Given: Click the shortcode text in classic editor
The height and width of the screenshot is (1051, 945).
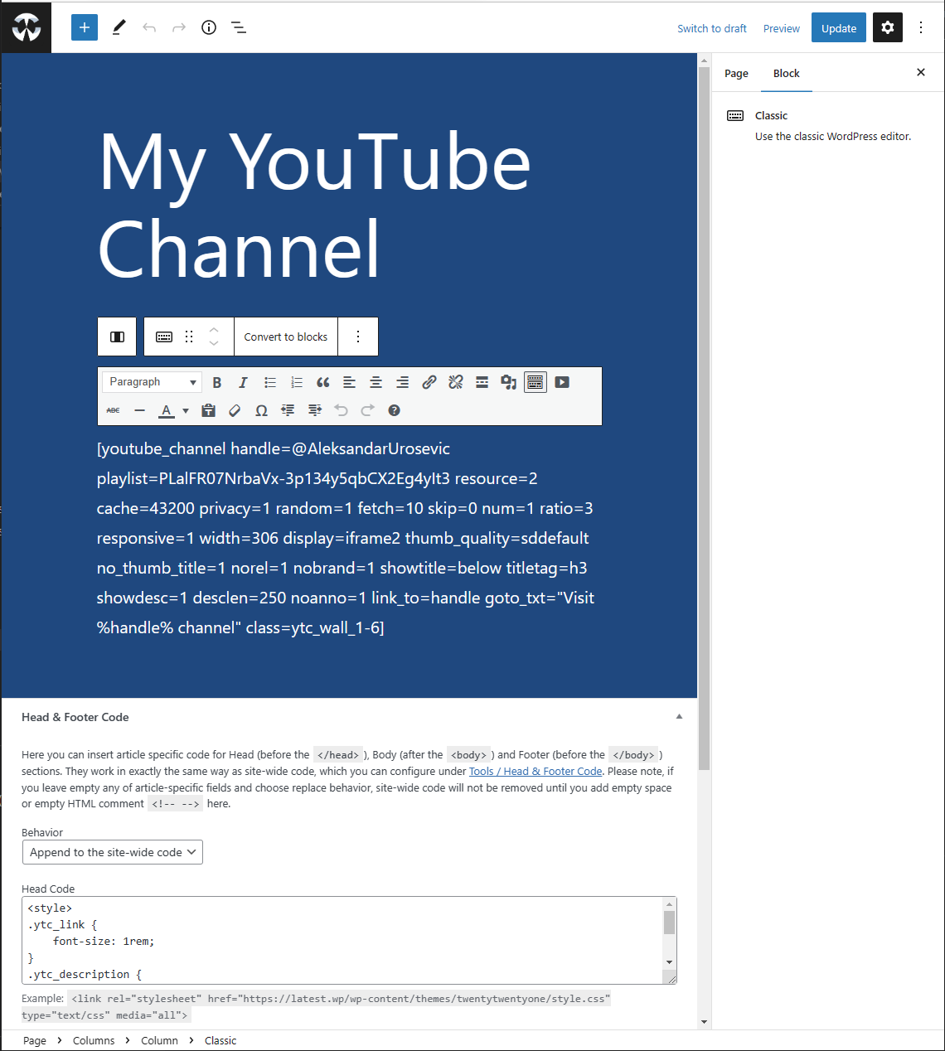Looking at the screenshot, I should 346,538.
